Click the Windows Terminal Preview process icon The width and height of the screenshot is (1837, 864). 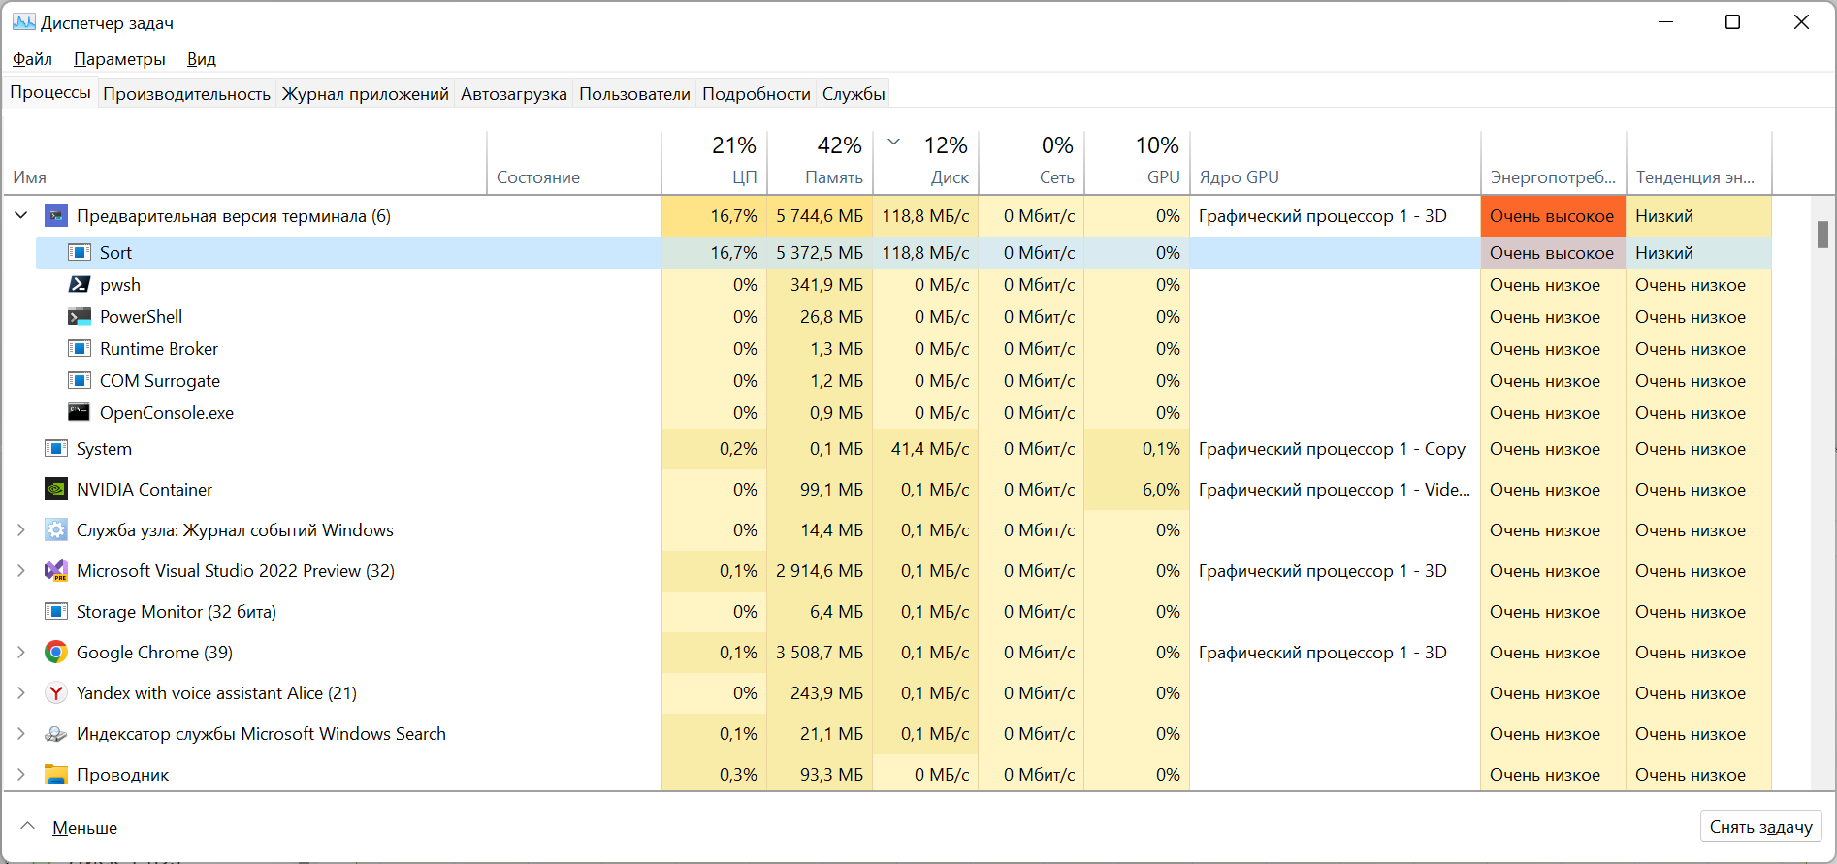point(56,215)
